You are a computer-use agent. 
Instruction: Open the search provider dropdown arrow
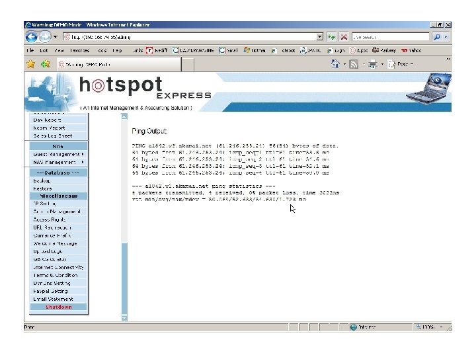pos(446,37)
